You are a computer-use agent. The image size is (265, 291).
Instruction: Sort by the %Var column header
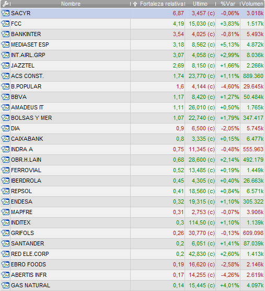[x=228, y=4]
